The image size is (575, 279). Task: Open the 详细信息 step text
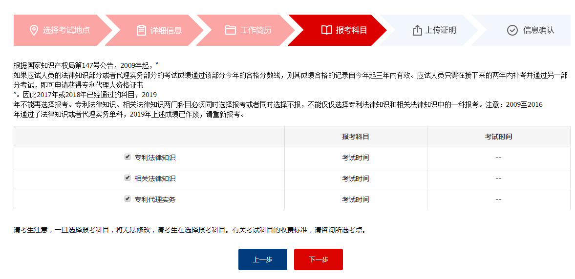click(x=166, y=30)
